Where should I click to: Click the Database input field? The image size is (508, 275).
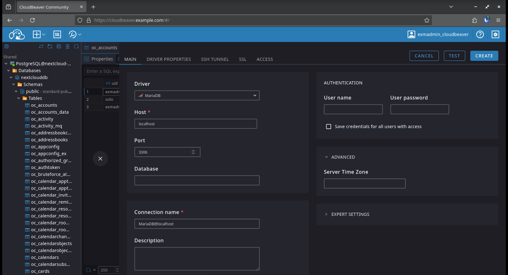pyautogui.click(x=197, y=180)
